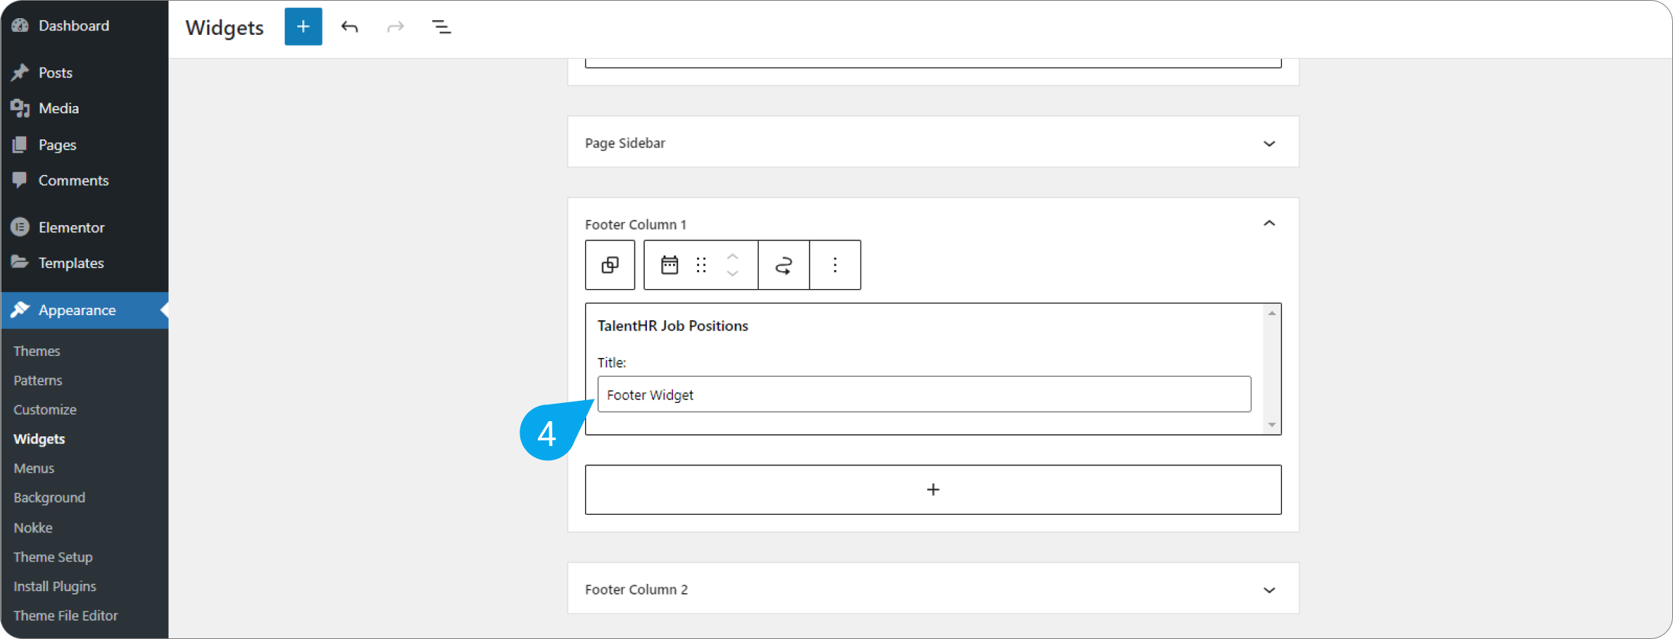Click the Title field containing Footer Widget
Viewport: 1673px width, 639px height.
pyautogui.click(x=924, y=394)
